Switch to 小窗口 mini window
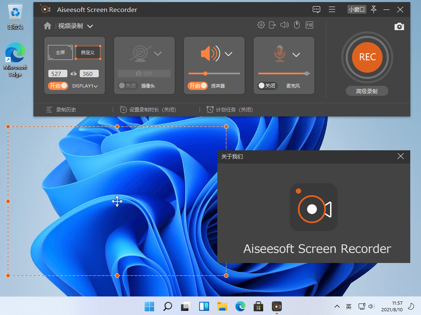This screenshot has width=421, height=315. (357, 9)
